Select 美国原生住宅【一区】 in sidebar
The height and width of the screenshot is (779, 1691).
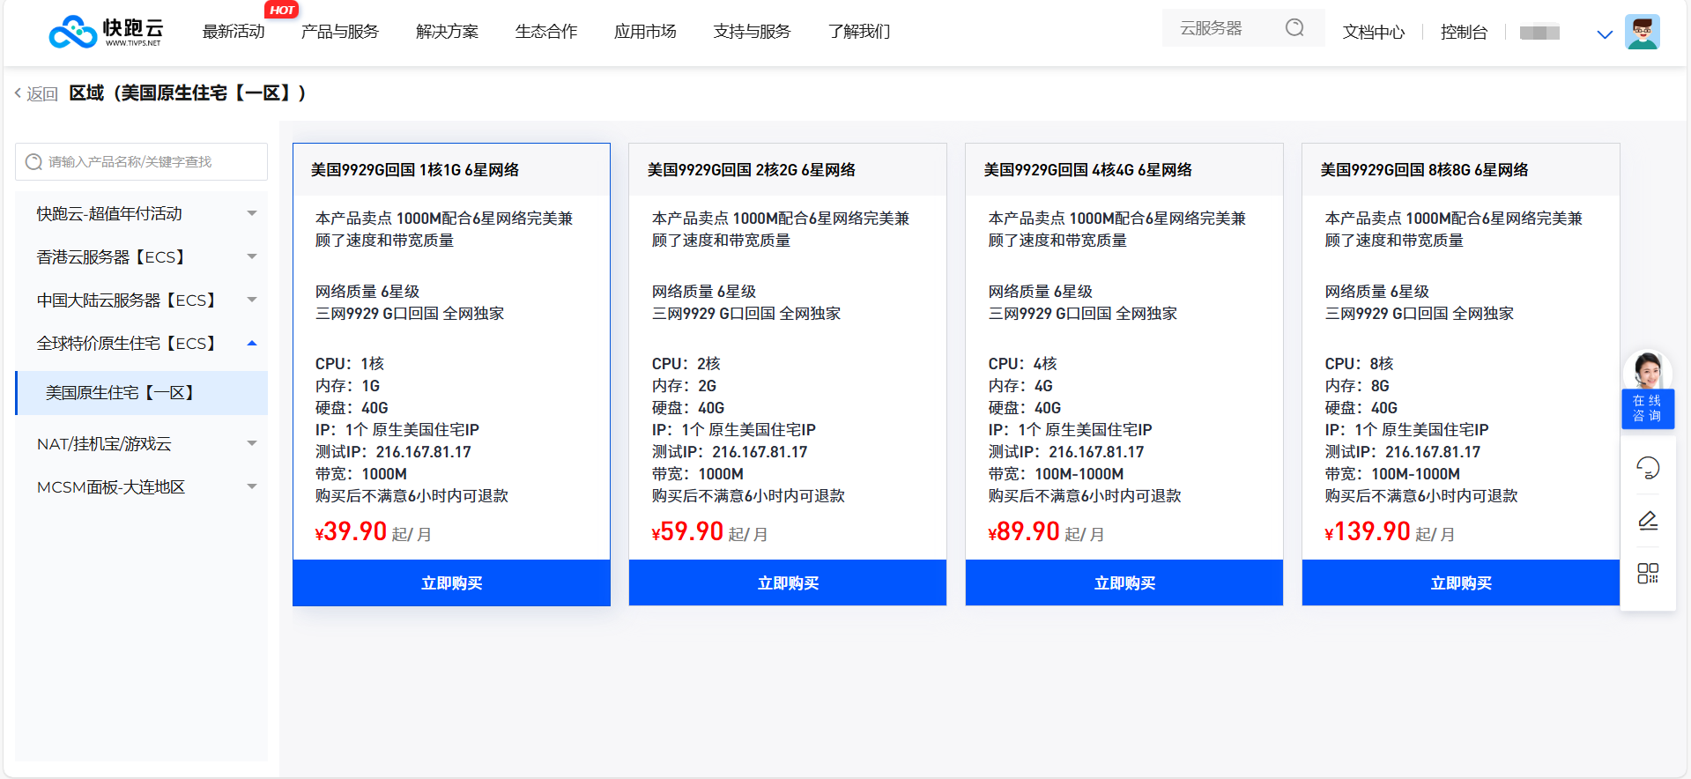(x=120, y=393)
